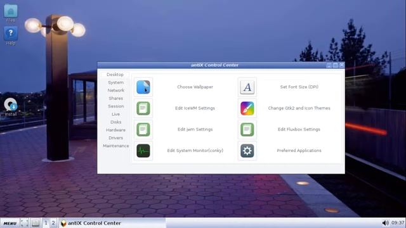Switch to workspace 2
The image size is (406, 228).
coord(53,223)
